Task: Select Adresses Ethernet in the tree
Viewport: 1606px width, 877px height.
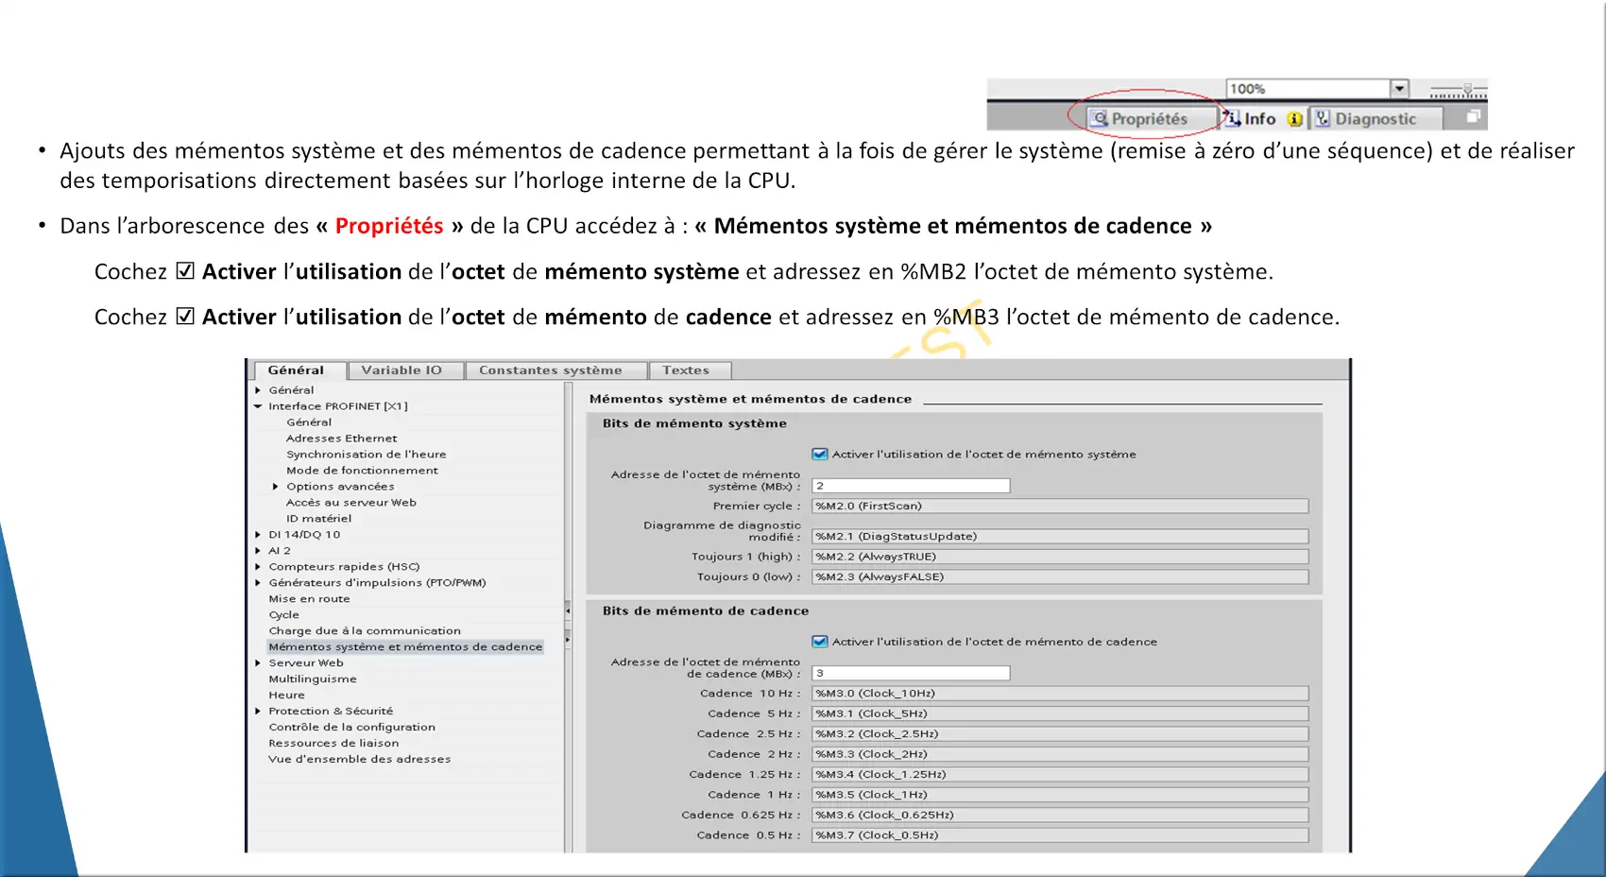Action: point(342,438)
